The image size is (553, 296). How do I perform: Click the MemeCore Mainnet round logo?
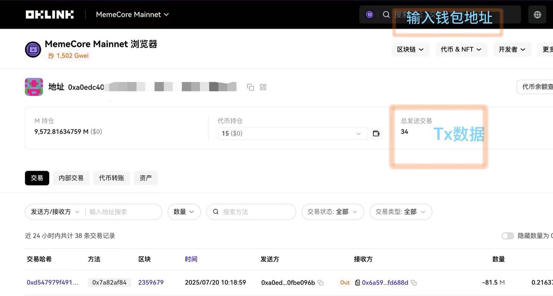click(33, 49)
